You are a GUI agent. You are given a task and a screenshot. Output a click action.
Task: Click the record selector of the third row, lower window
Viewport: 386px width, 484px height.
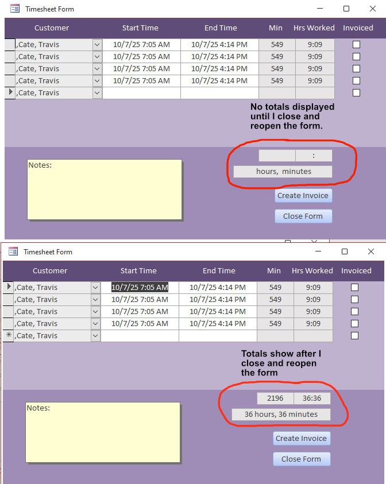click(x=9, y=311)
